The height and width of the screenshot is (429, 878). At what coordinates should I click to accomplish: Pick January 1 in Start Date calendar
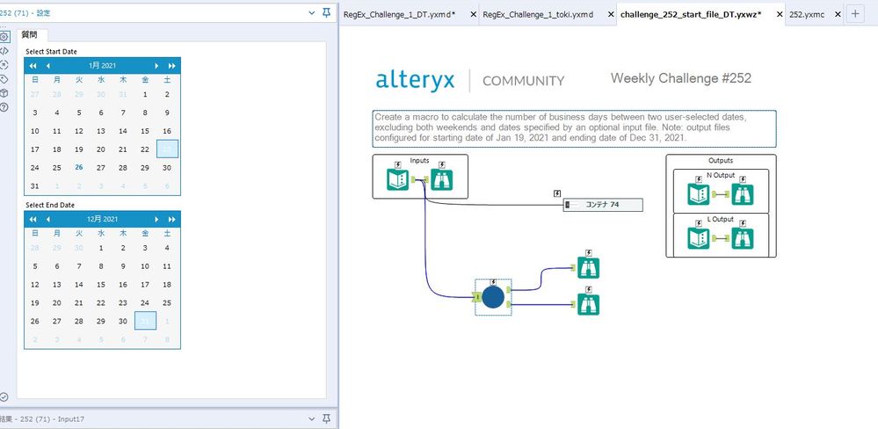click(x=145, y=95)
